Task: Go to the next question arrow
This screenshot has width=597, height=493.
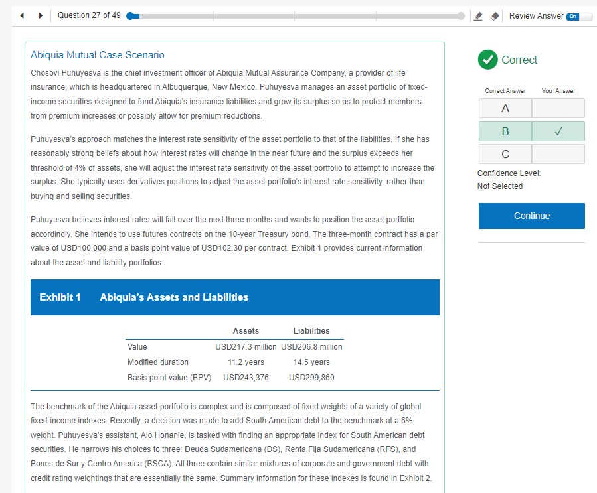Action: 41,15
